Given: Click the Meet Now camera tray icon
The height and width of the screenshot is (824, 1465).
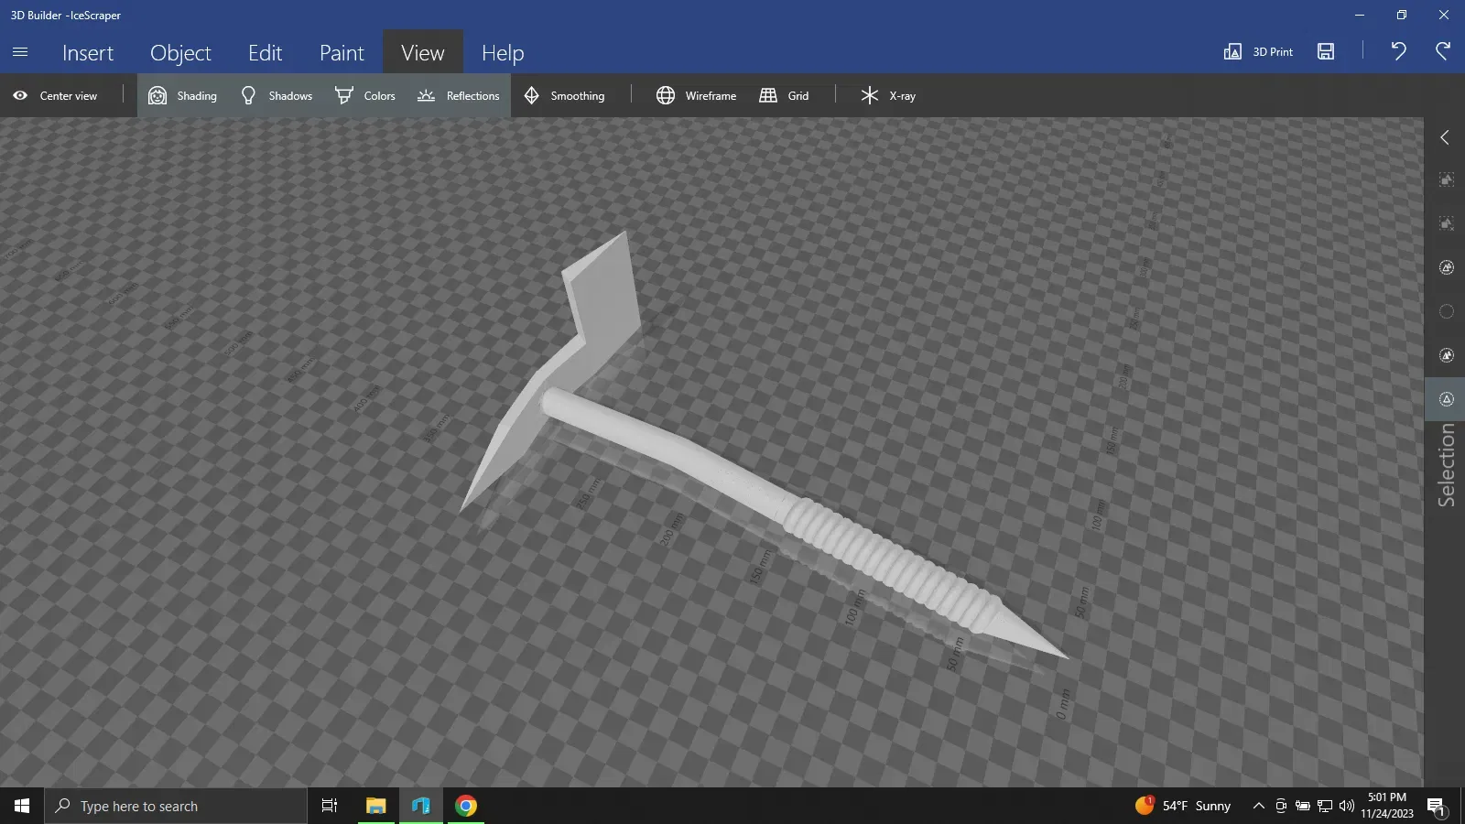Looking at the screenshot, I should coord(1281,806).
